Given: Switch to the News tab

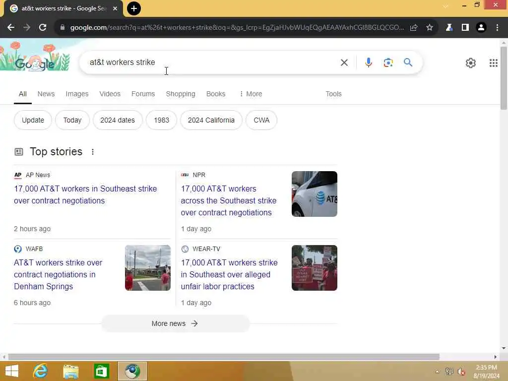Looking at the screenshot, I should click(x=46, y=94).
